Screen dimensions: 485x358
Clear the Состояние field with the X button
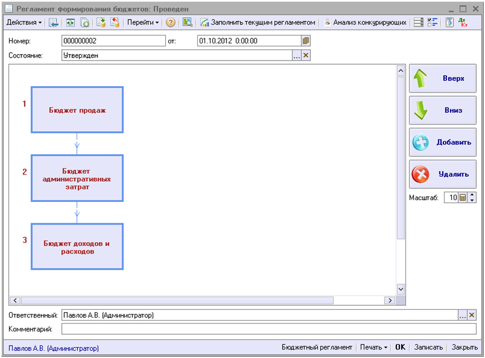306,55
